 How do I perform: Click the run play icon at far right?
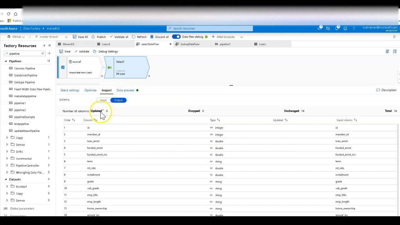pyautogui.click(x=394, y=37)
